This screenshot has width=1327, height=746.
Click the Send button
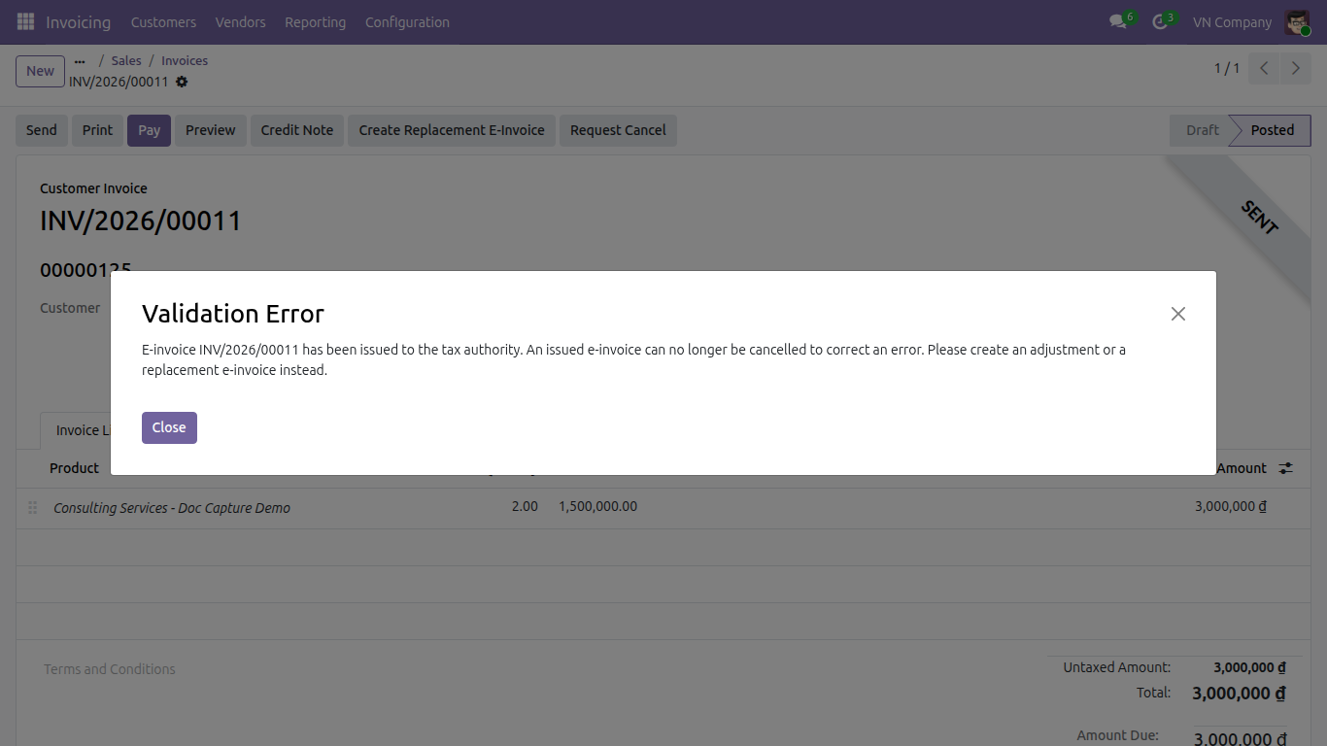(42, 130)
